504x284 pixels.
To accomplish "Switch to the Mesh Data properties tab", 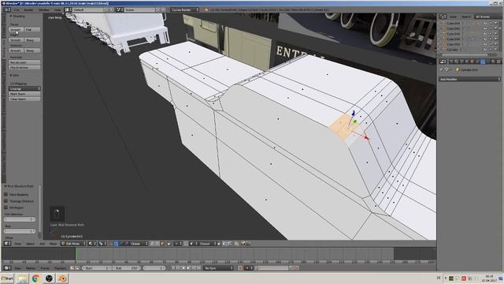I will click(x=487, y=62).
